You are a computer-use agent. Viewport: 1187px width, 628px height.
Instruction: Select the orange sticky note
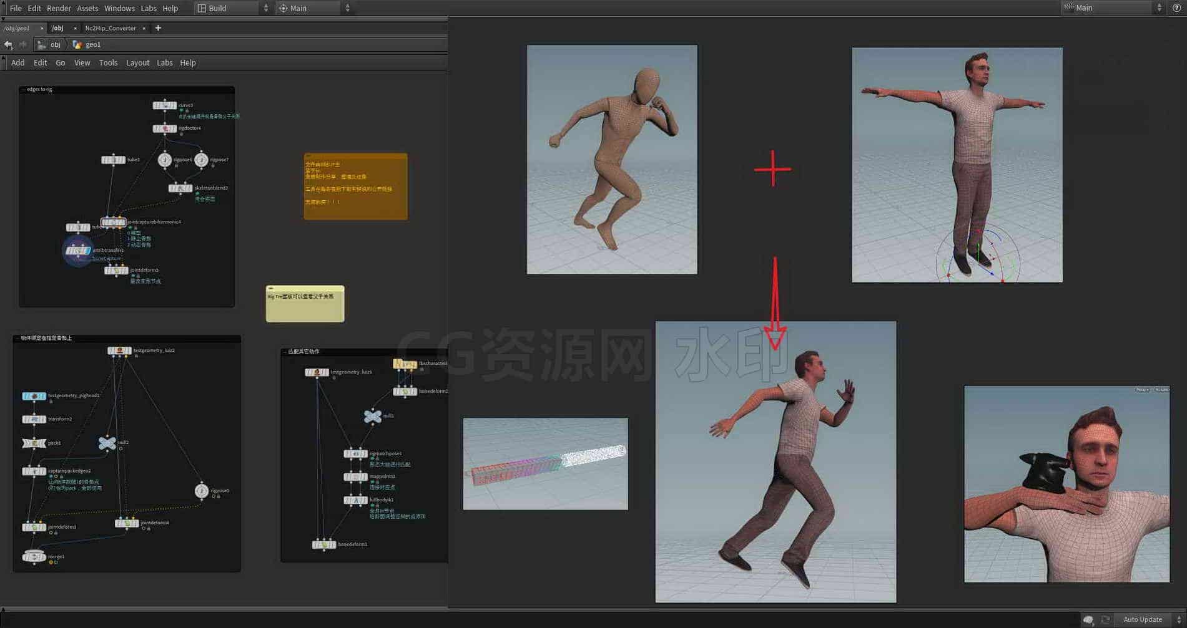[355, 186]
